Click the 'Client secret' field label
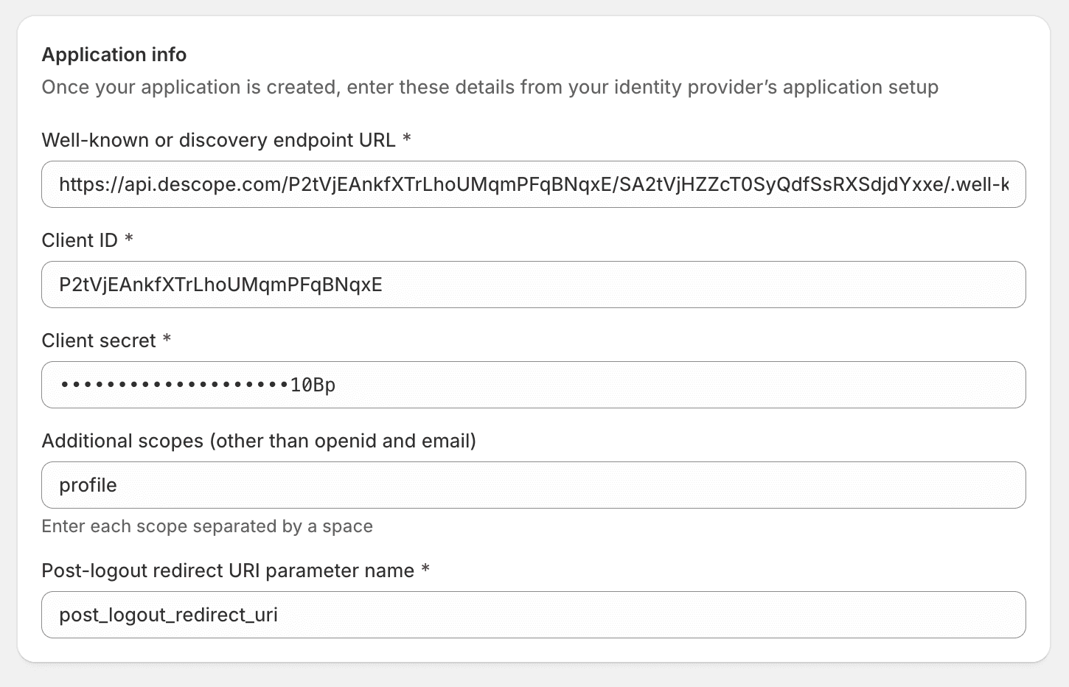The width and height of the screenshot is (1069, 687). click(98, 340)
